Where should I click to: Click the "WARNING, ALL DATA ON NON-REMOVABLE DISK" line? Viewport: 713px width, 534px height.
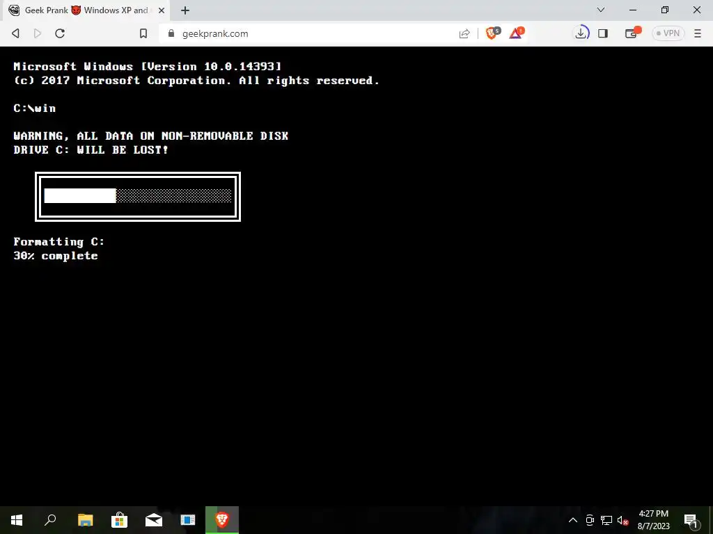[150, 136]
